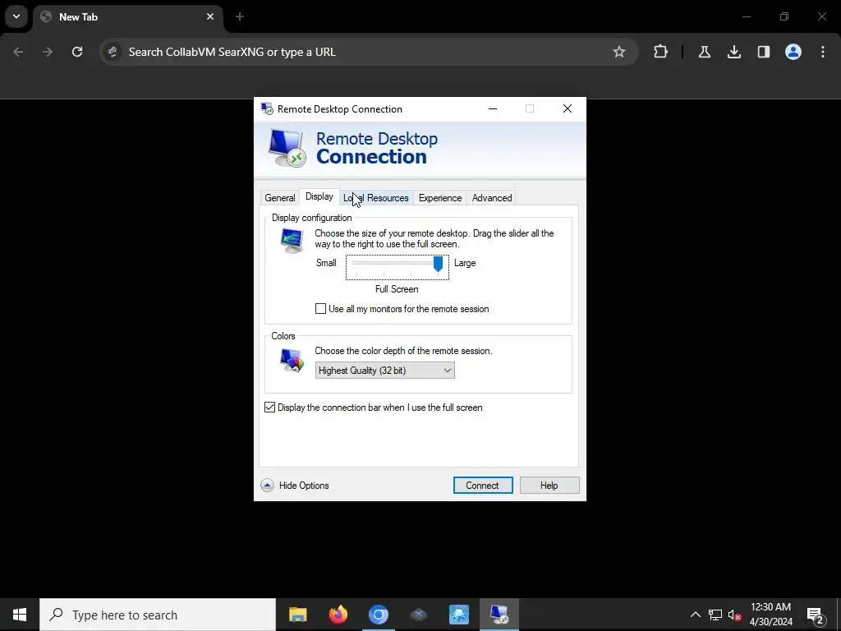Open the Chrome extensions puzzle icon
The height and width of the screenshot is (631, 841).
(x=661, y=52)
